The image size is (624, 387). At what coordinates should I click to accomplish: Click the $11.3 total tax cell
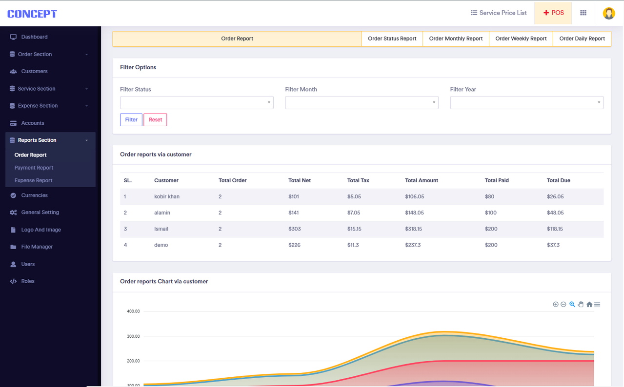pos(353,245)
